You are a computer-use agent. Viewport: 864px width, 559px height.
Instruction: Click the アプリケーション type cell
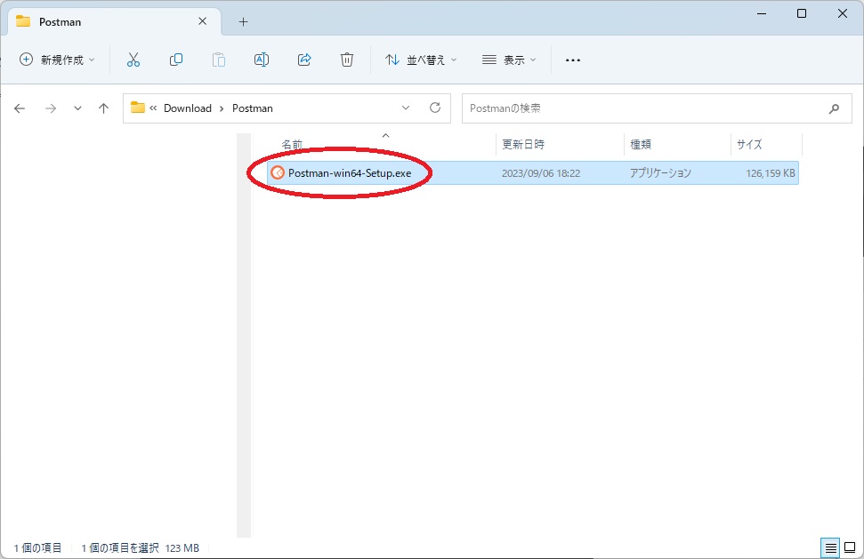pyautogui.click(x=660, y=173)
